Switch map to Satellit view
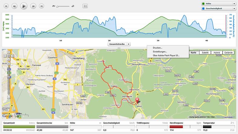Image resolution: width=238 pixels, height=134 pixels. click(x=205, y=52)
